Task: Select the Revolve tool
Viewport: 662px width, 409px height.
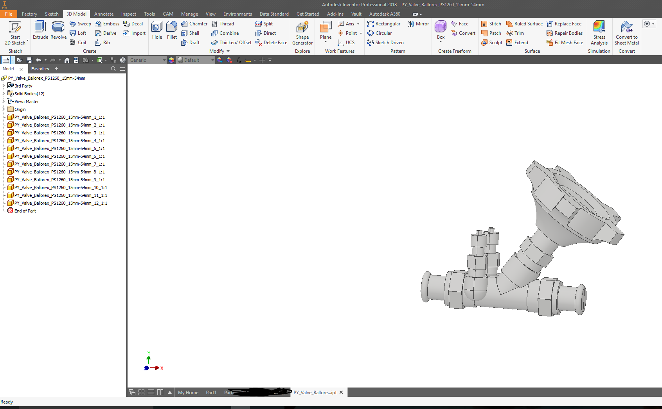Action: click(58, 30)
